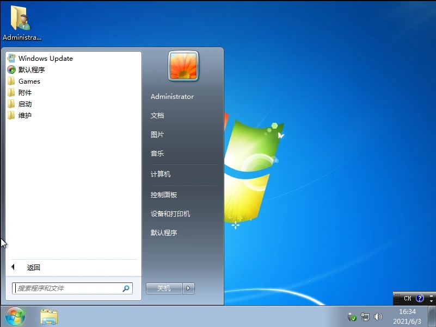The width and height of the screenshot is (436, 327).
Task: Open the 启动 (Startup) folder
Action: click(x=24, y=104)
